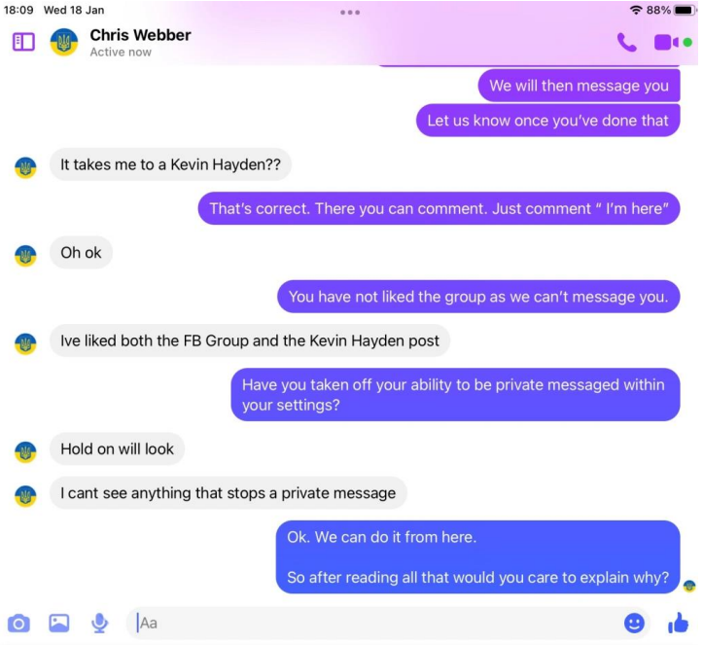Select the "Oh ok" message bubble

click(81, 253)
